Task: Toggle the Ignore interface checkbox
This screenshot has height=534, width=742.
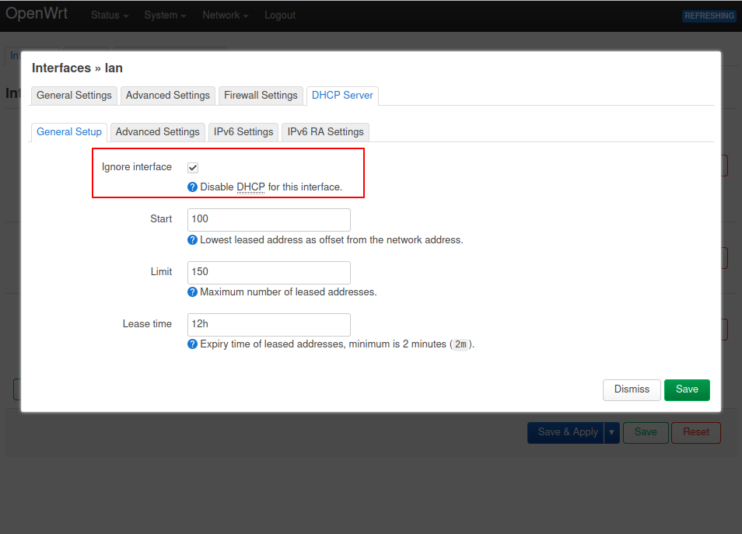Action: 193,167
